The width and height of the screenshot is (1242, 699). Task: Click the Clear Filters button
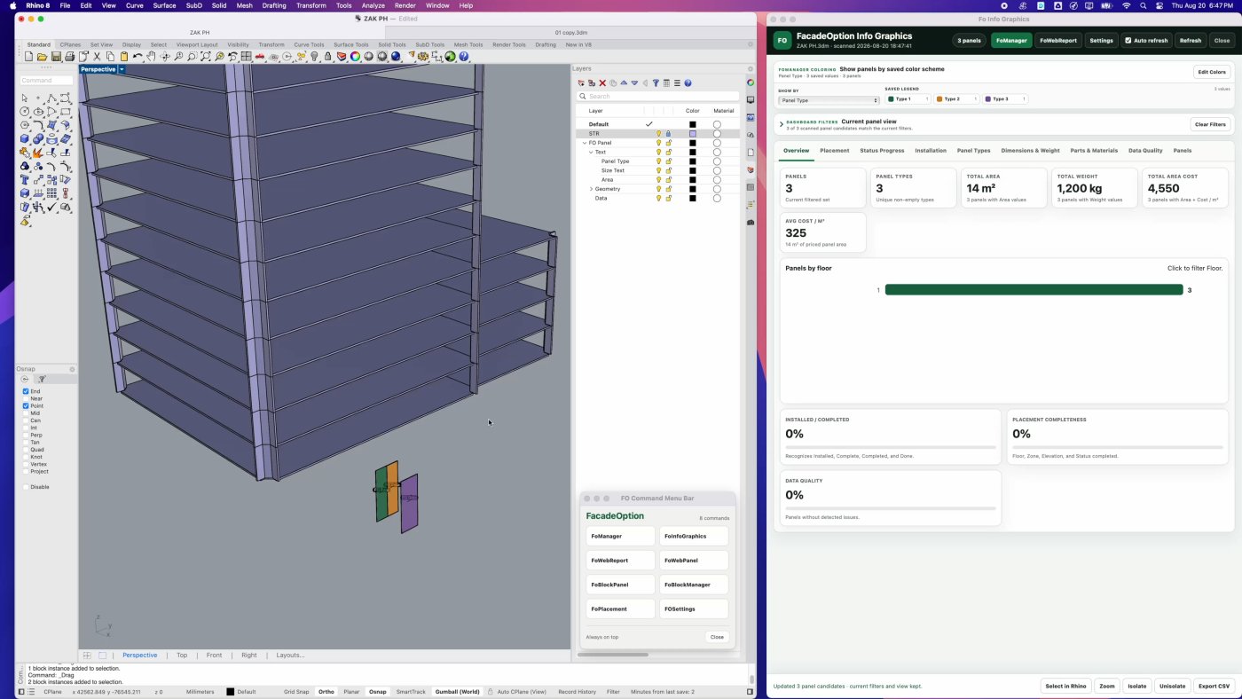[1210, 124]
